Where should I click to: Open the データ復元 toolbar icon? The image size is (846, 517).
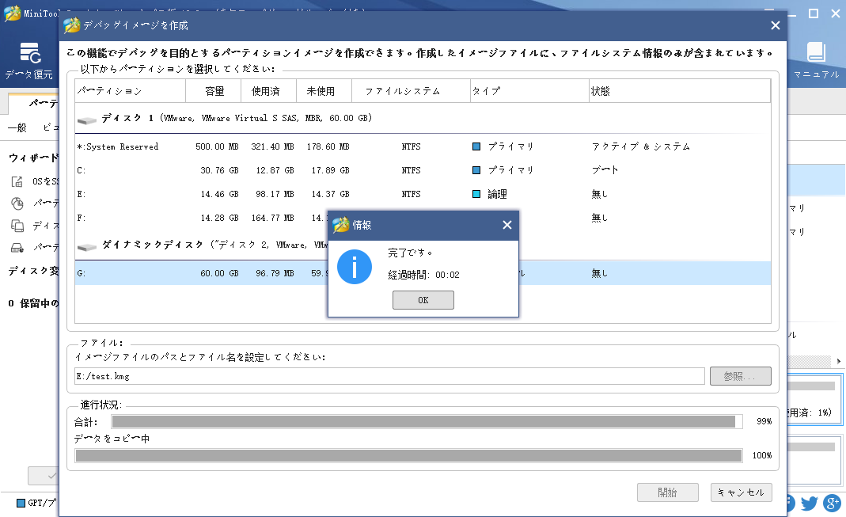click(29, 60)
